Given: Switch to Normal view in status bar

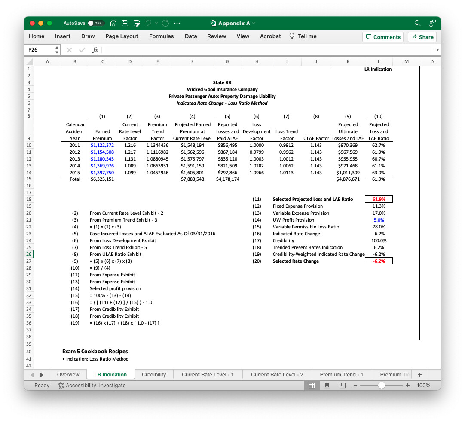Looking at the screenshot, I should pyautogui.click(x=312, y=385).
